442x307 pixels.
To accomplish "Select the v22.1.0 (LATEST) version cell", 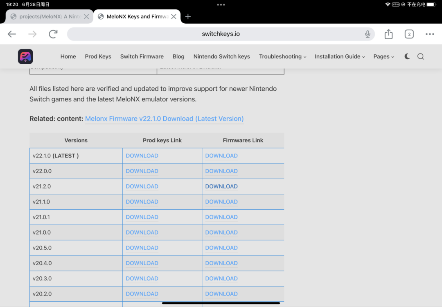I will click(x=76, y=156).
